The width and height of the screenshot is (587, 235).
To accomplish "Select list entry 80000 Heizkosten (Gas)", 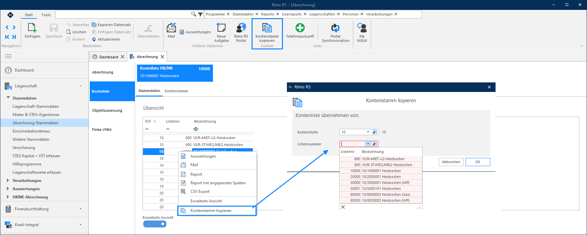I will [381, 194].
